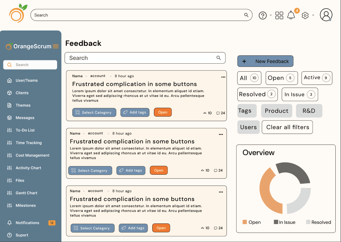Toggle the Product filter chip
Image resolution: width=341 pixels, height=242 pixels.
[x=277, y=111]
